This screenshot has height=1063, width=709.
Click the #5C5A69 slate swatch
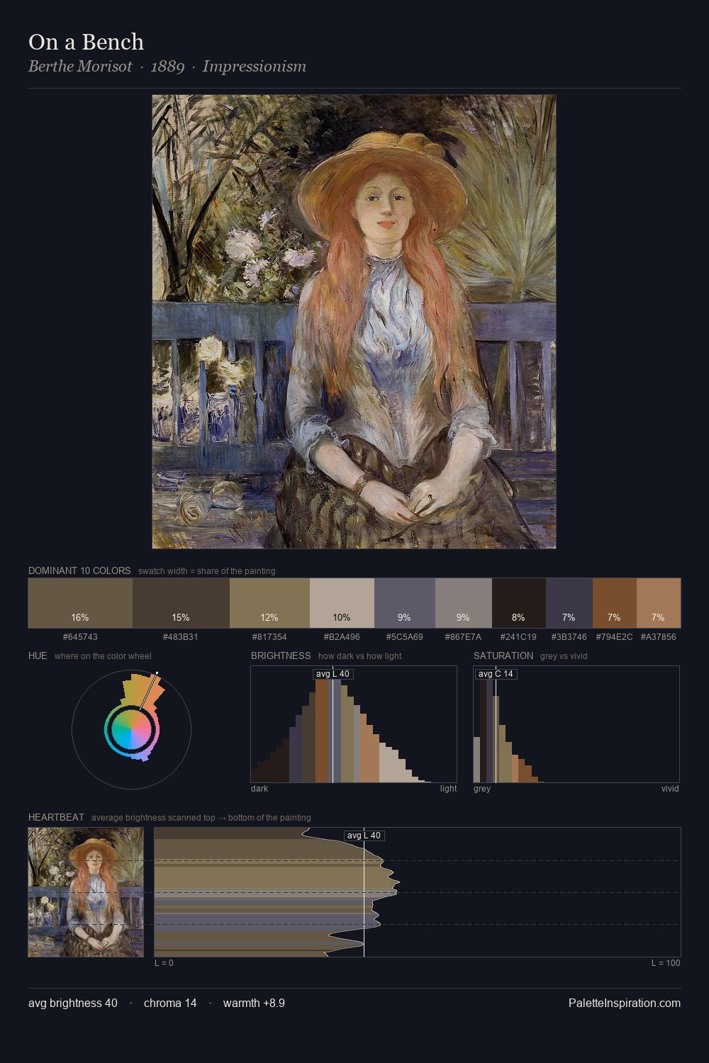(x=404, y=603)
